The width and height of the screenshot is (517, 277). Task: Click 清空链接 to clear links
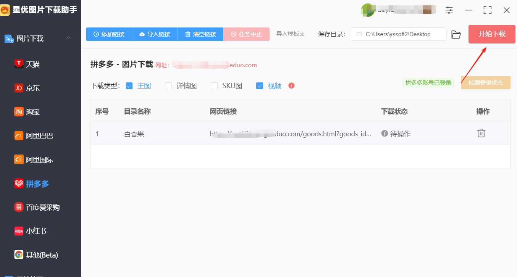(200, 34)
